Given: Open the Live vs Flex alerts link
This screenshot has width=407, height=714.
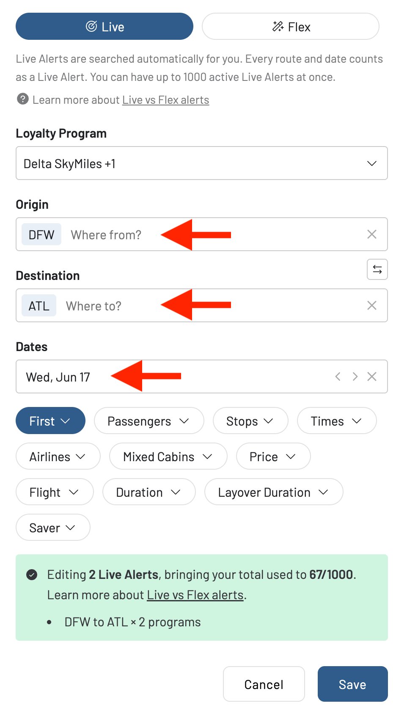Looking at the screenshot, I should pyautogui.click(x=165, y=100).
